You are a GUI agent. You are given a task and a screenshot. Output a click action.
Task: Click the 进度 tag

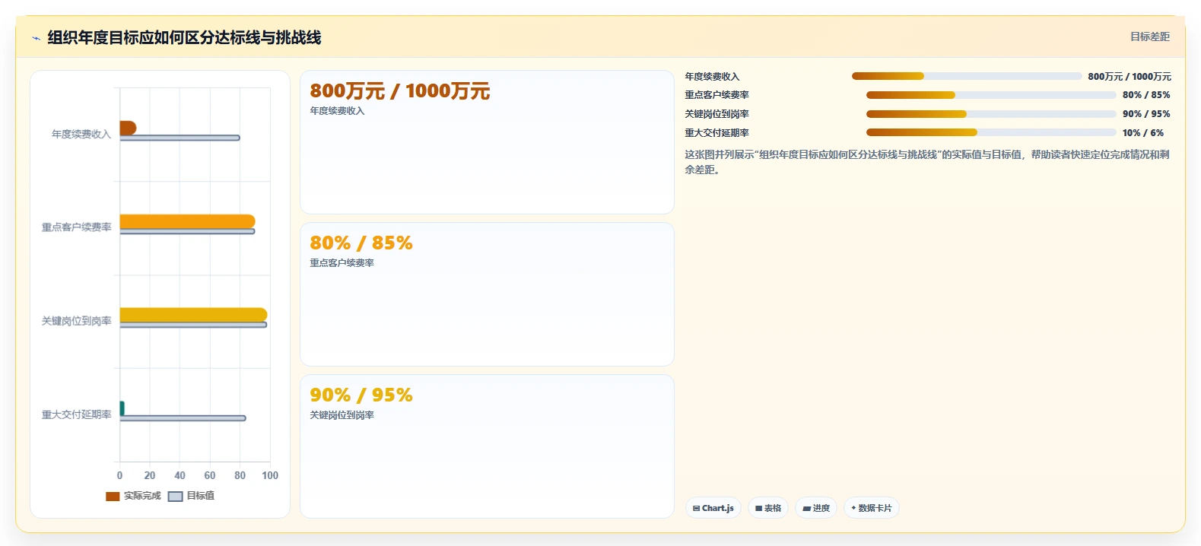click(x=816, y=508)
